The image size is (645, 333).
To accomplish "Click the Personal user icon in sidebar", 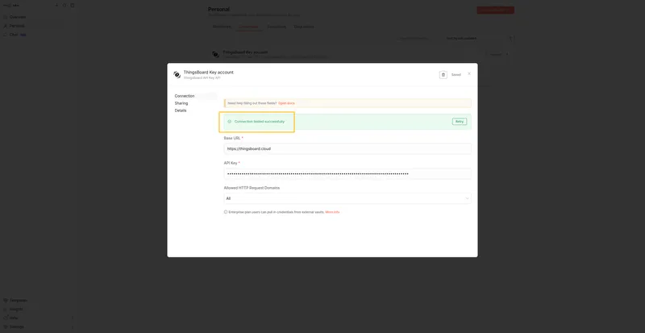I will (6, 26).
